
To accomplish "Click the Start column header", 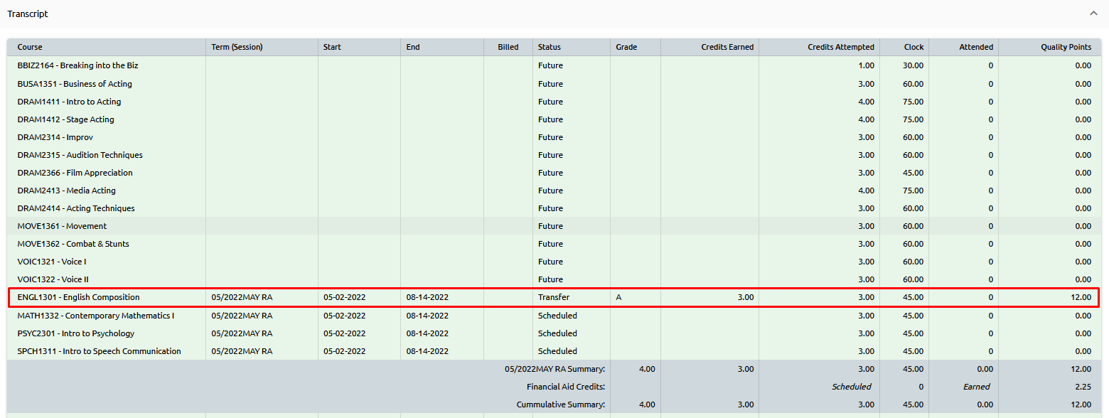I will [332, 47].
